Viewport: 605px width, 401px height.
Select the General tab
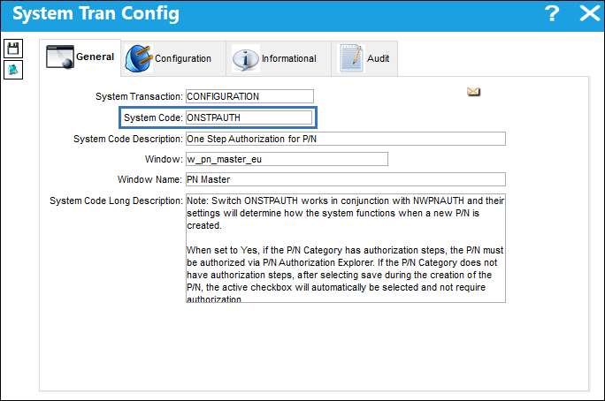80,57
